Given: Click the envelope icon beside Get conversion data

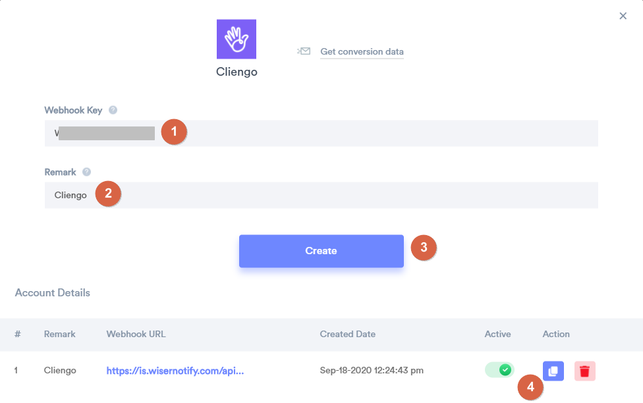Looking at the screenshot, I should tap(304, 51).
